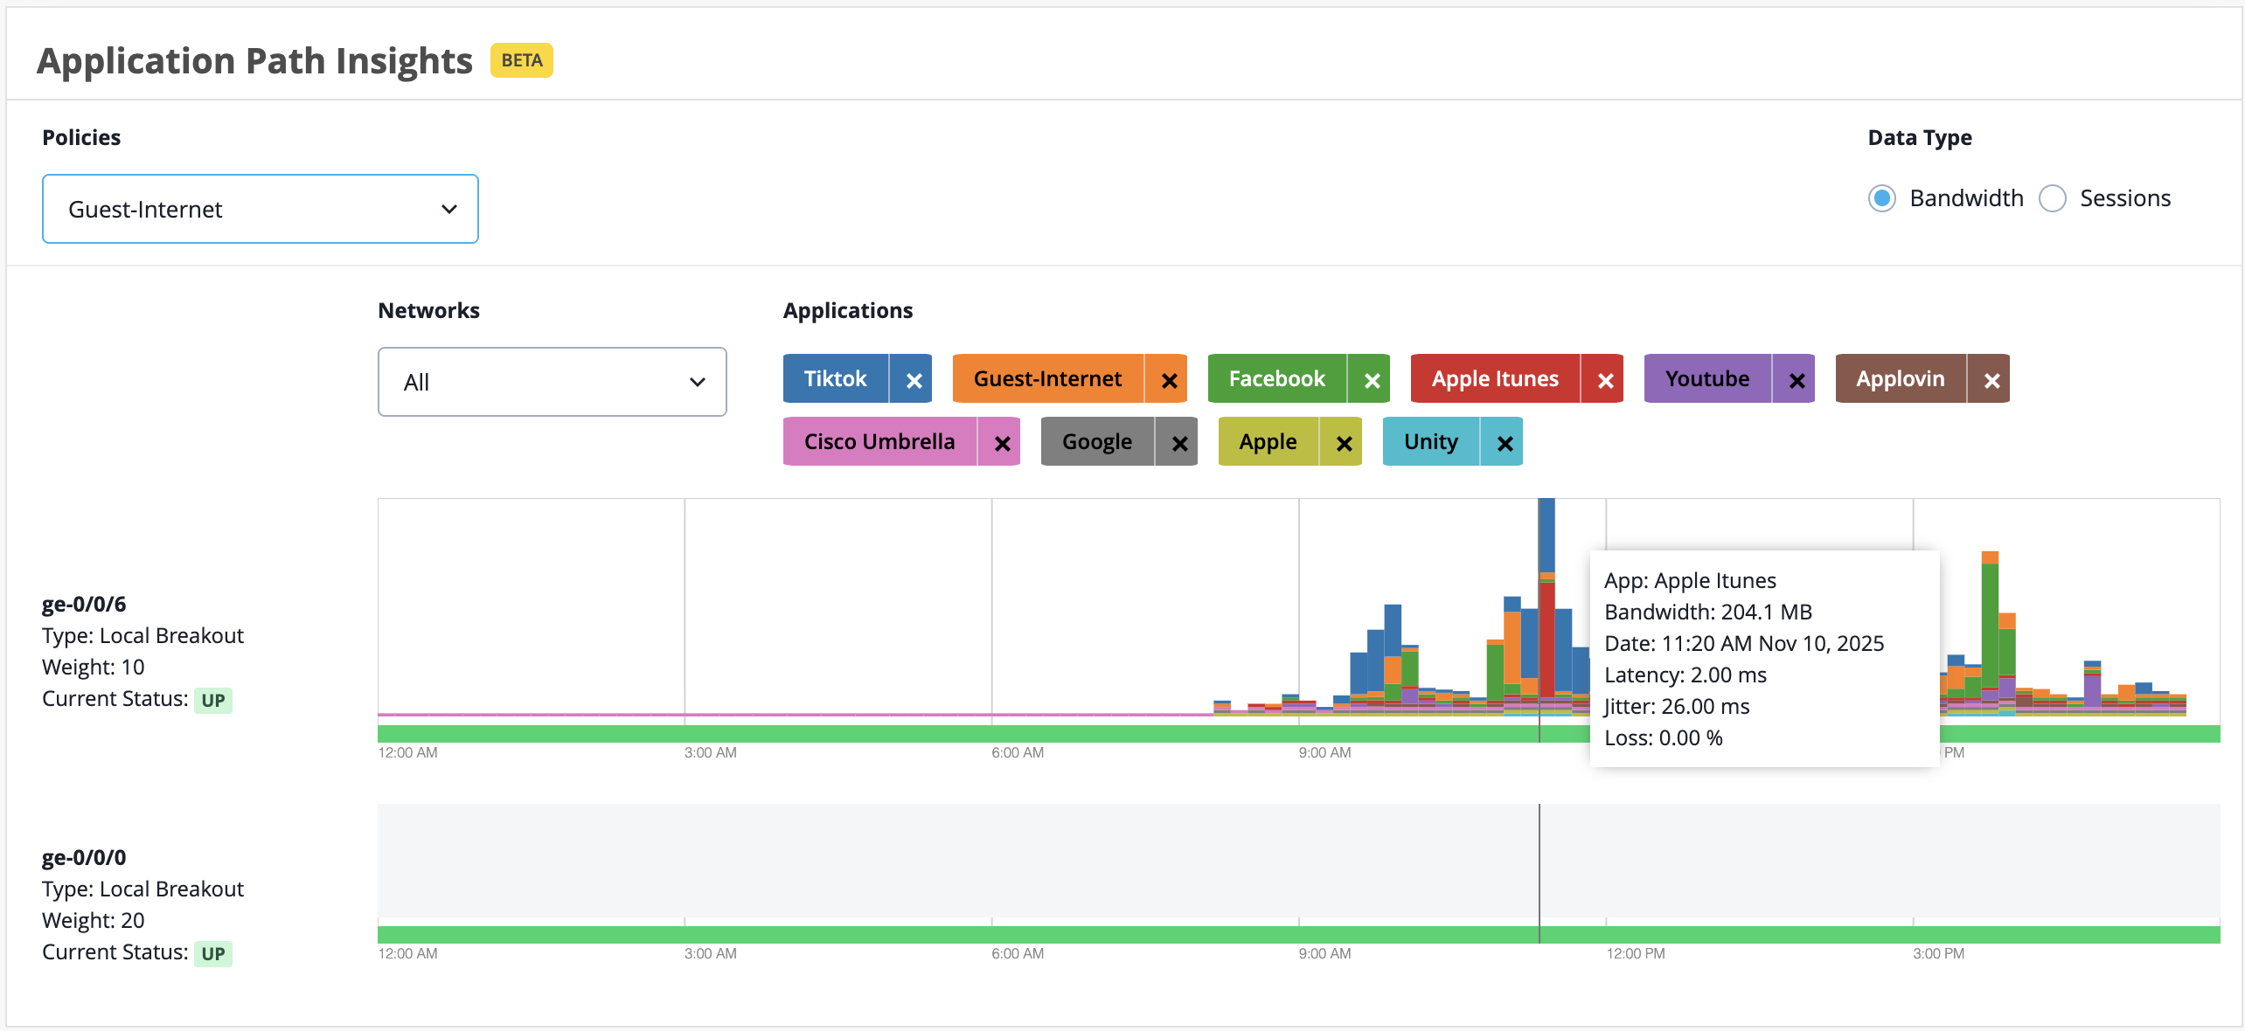
Task: Click the tall Tiktok blue bar in chart
Action: pyautogui.click(x=1547, y=535)
